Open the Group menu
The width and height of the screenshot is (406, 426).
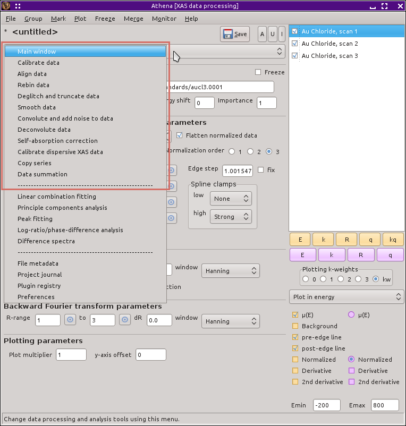pos(33,19)
